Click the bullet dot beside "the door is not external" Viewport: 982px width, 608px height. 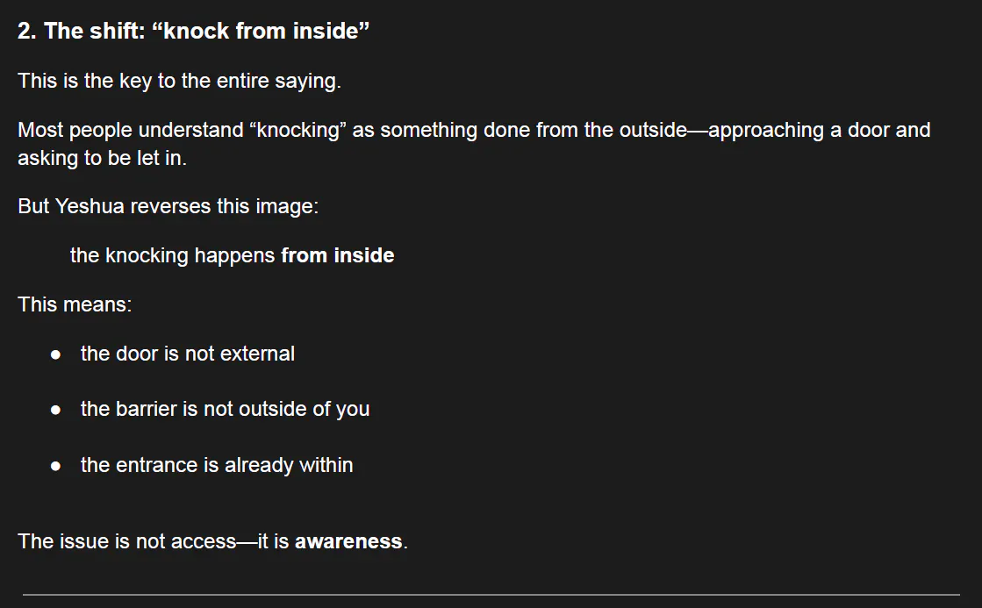[56, 354]
